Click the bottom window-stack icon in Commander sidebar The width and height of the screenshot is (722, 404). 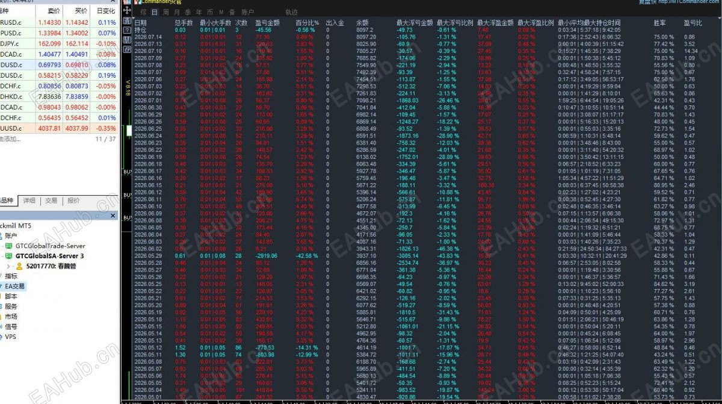(x=127, y=49)
